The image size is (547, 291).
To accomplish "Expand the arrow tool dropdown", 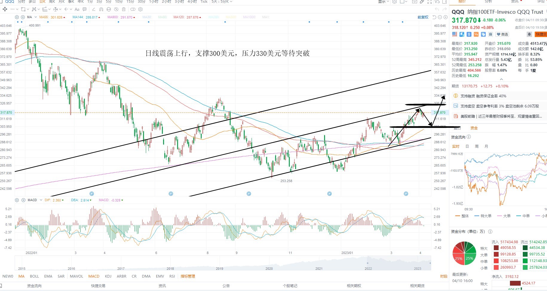I will [71, 9].
